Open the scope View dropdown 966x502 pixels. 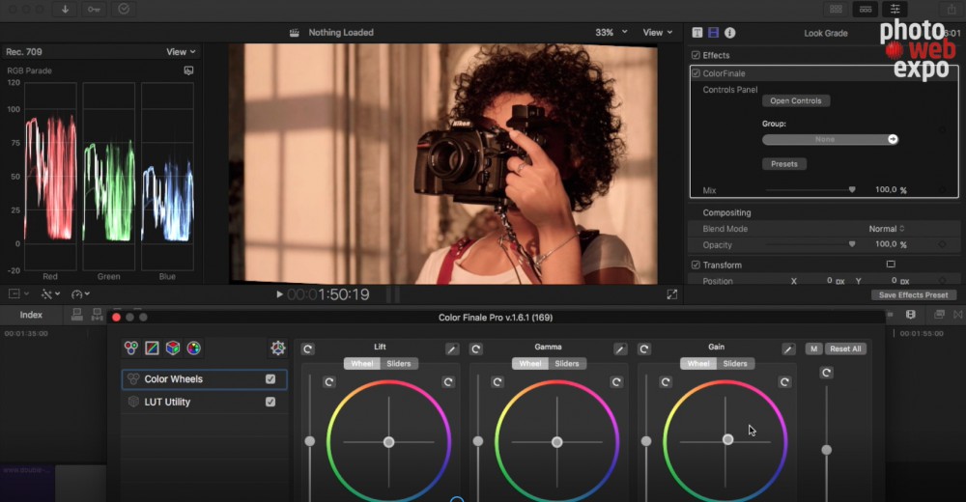pos(181,52)
